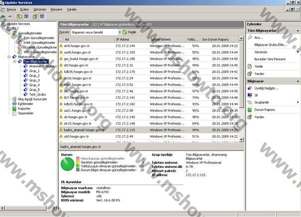Click Bilgisayar Grubu Ekle action
This screenshot has height=217, width=301.
(271, 45)
